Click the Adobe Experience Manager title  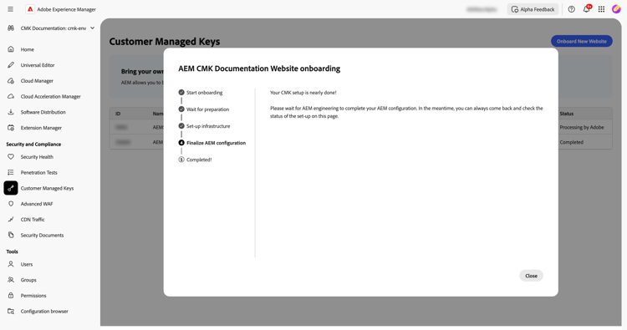pos(66,9)
